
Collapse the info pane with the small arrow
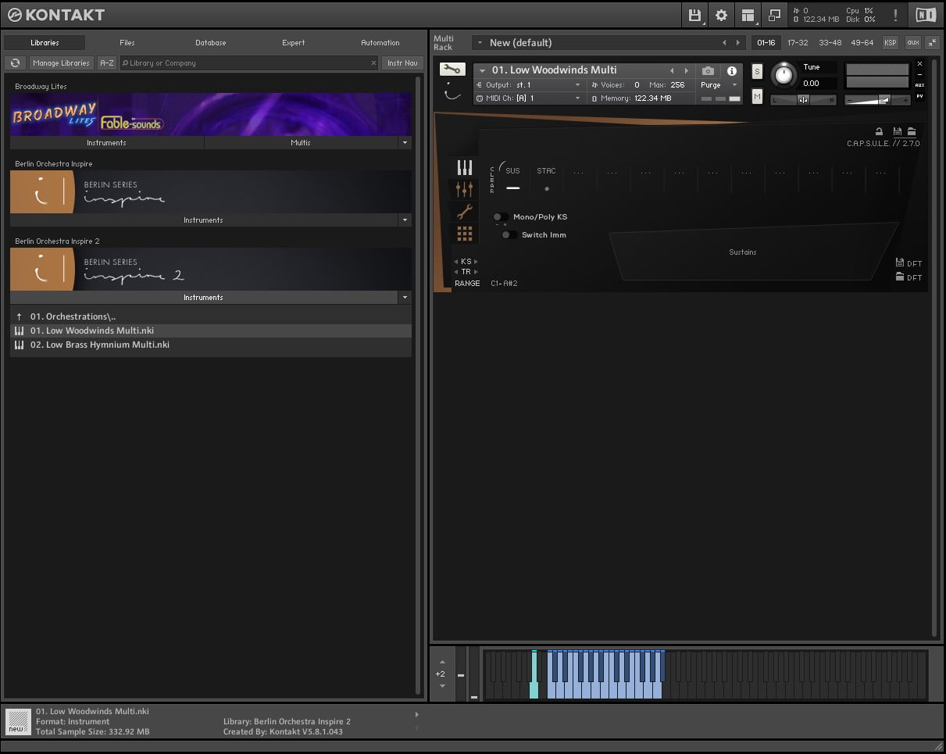(416, 714)
